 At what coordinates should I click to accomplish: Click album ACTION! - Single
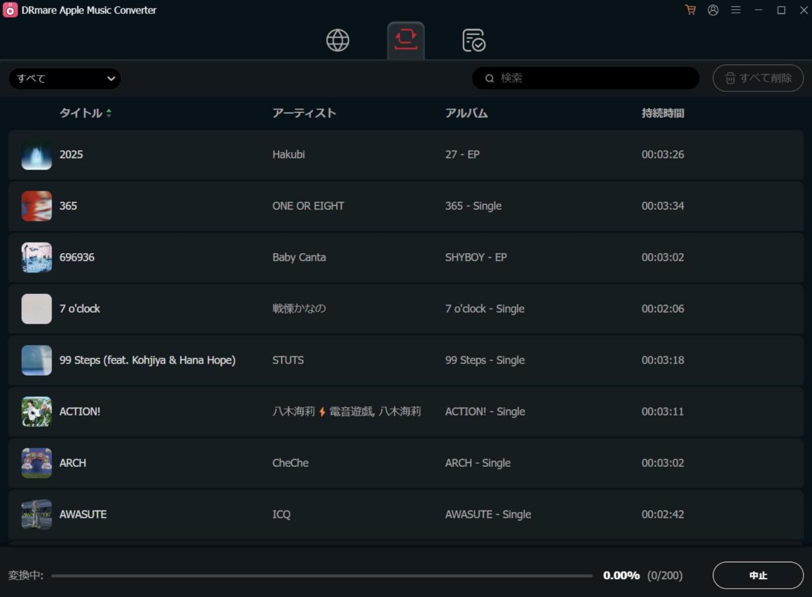pos(485,412)
